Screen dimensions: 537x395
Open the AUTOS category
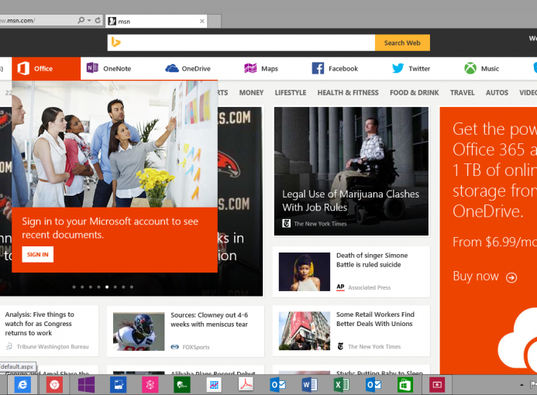pyautogui.click(x=497, y=93)
